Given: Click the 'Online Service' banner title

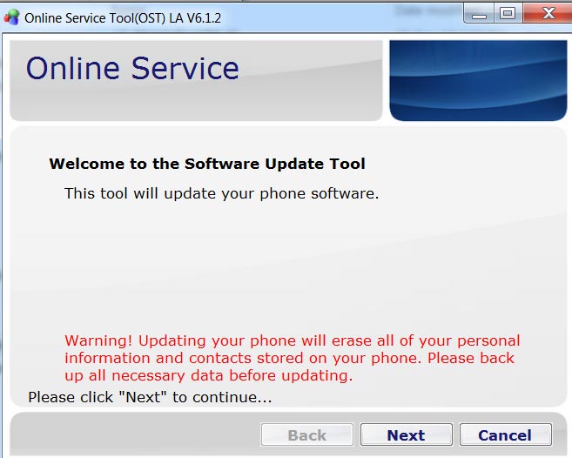Looking at the screenshot, I should (x=132, y=68).
